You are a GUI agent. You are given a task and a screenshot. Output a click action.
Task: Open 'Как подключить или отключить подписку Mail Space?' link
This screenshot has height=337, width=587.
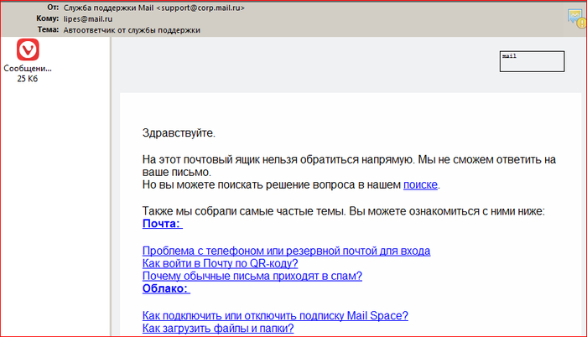tap(275, 316)
